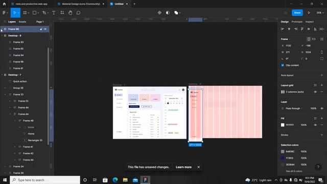Open the zoom level dropdown

point(320,13)
